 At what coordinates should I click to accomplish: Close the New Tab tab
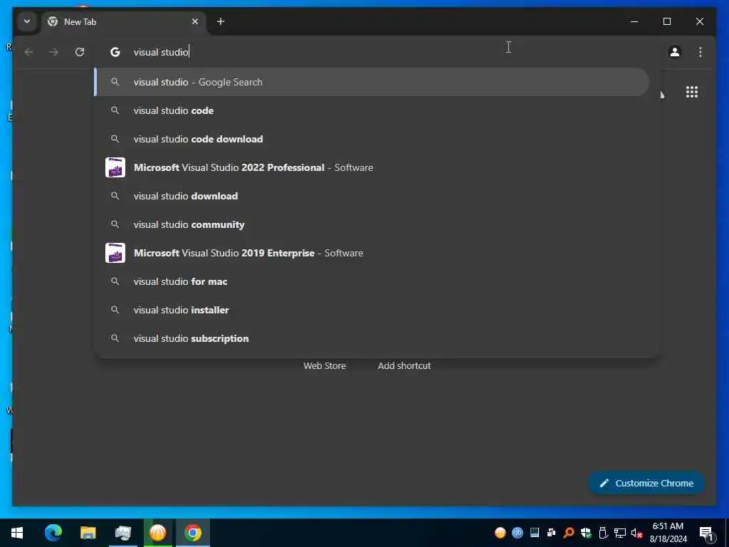click(x=195, y=21)
